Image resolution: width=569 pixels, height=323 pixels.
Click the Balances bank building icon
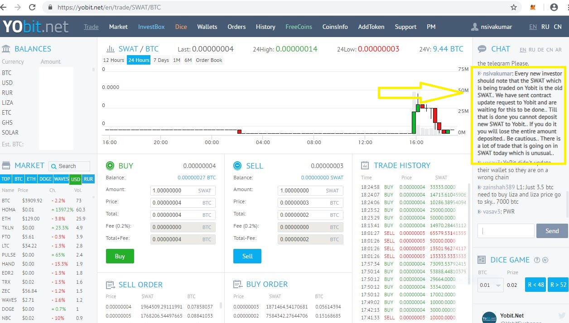point(6,49)
